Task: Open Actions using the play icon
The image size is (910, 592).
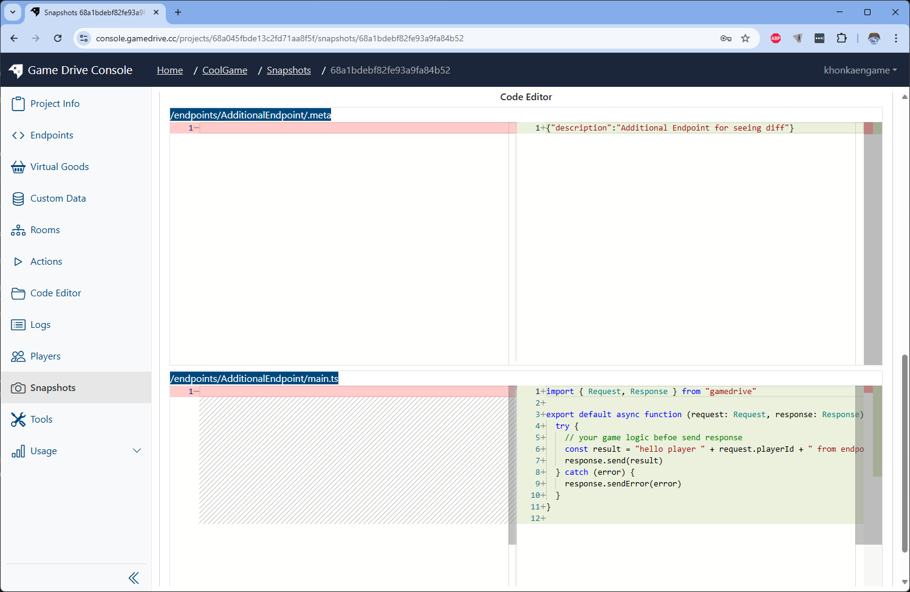Action: (x=18, y=262)
